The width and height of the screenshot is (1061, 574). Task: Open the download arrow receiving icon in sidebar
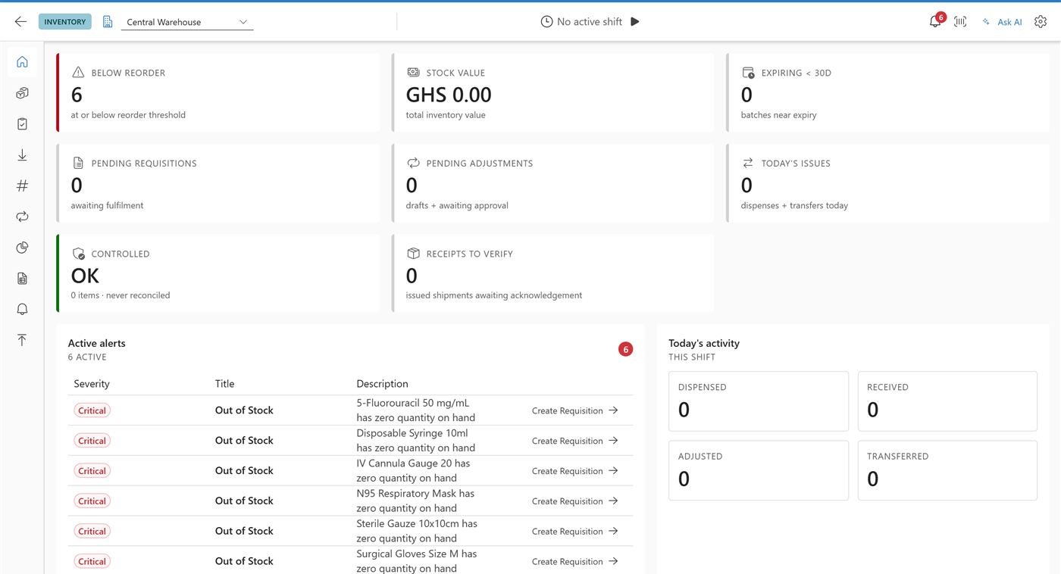[22, 155]
